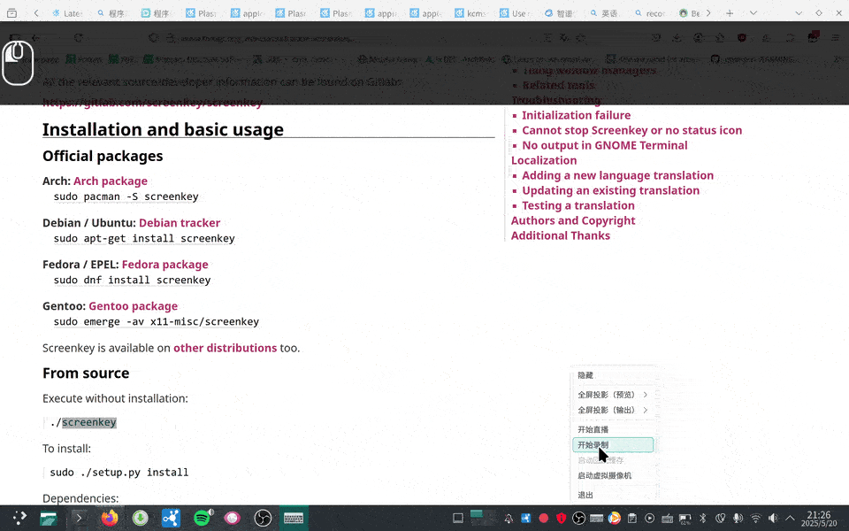Click the mouse indicator overlay icon
Screen dimensions: 849x531
tap(18, 62)
